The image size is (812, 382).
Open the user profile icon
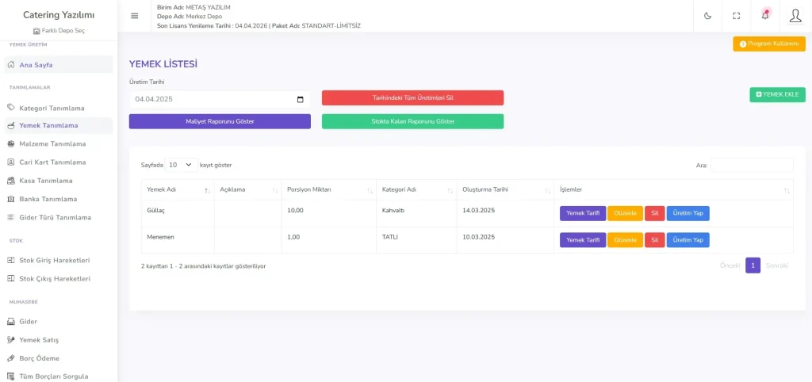click(795, 16)
